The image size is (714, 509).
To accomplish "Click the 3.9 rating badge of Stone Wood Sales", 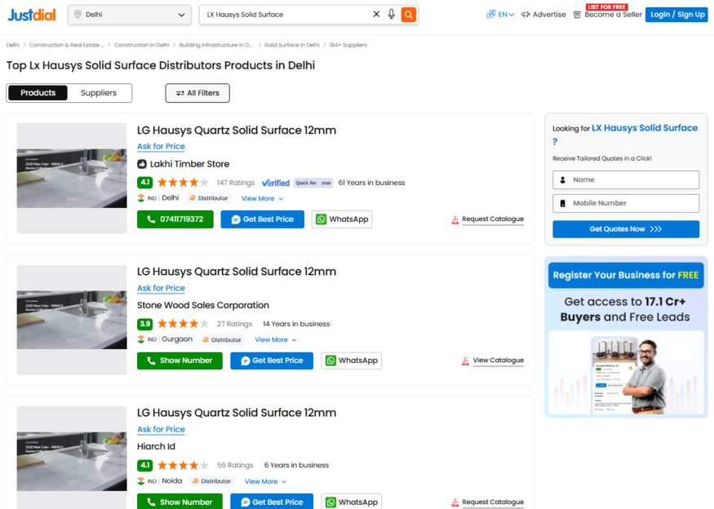I will [x=144, y=324].
